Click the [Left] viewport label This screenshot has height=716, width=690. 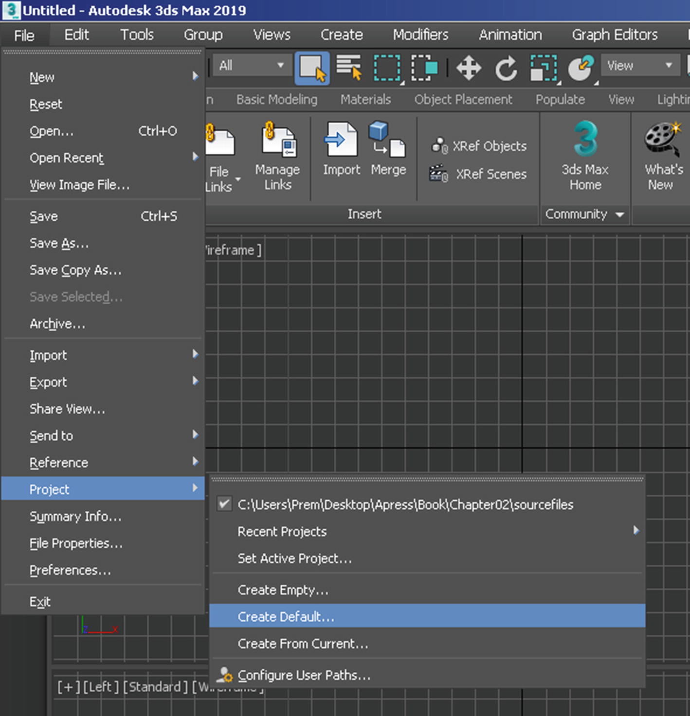click(x=101, y=687)
